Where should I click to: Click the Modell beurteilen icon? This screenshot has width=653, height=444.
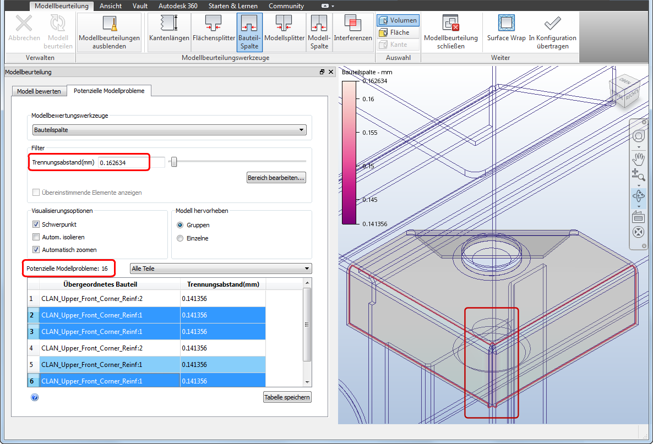click(58, 23)
